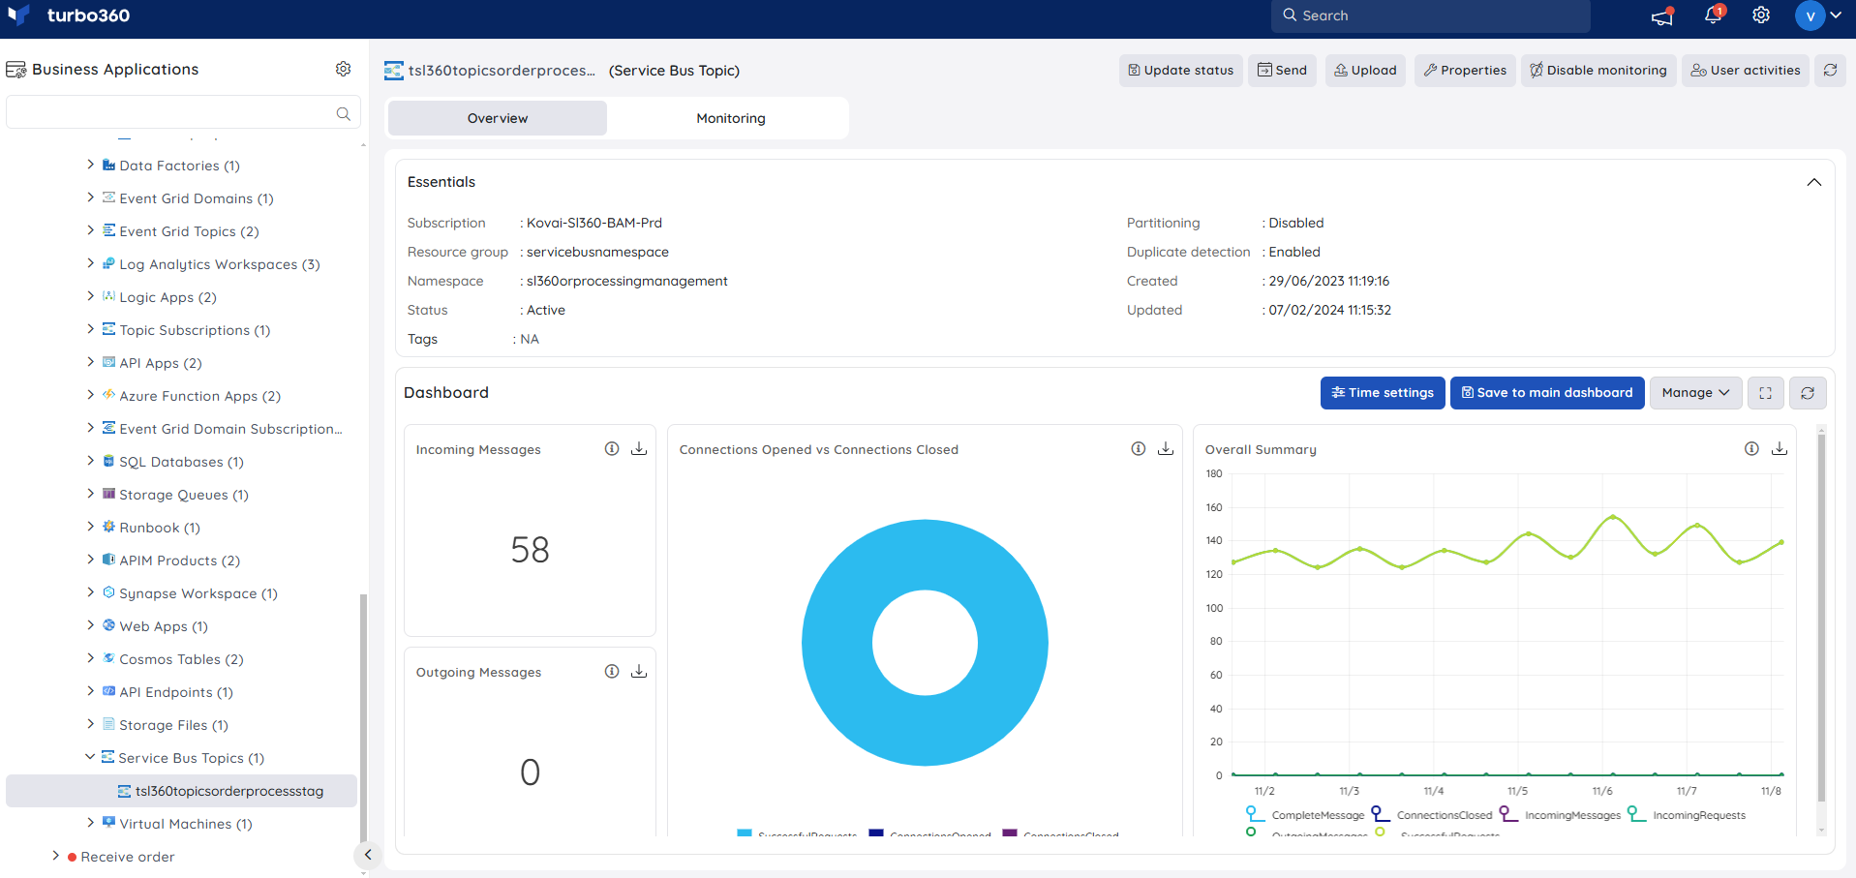Open resource Properties
The image size is (1856, 878).
(1465, 70)
